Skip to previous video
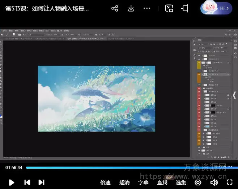This screenshot has width=238, height=189. (x=27, y=182)
